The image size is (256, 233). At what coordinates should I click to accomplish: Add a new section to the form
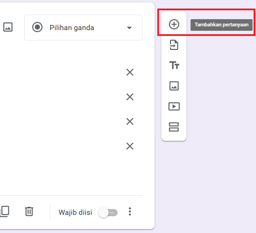point(174,127)
